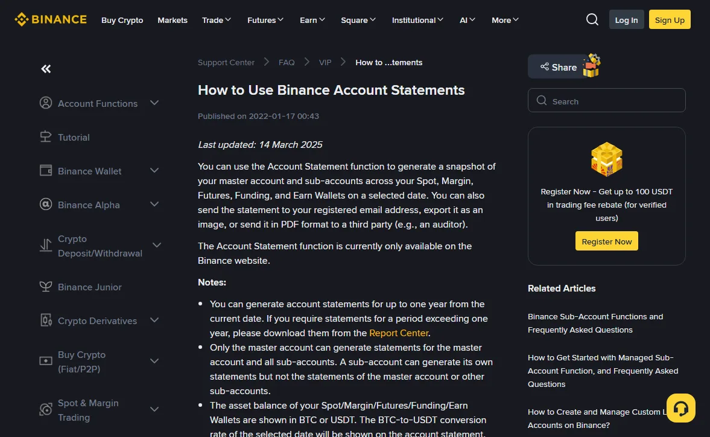710x437 pixels.
Task: Open the More dropdown menu
Action: point(506,20)
